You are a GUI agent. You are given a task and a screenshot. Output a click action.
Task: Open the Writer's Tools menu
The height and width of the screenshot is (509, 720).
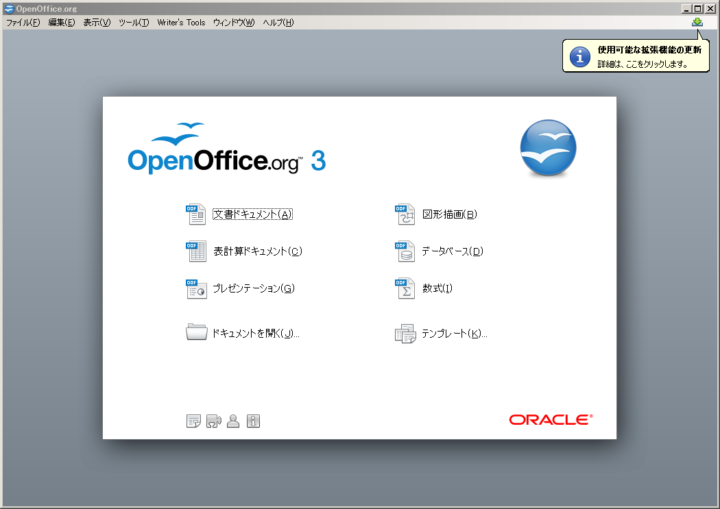[x=181, y=23]
